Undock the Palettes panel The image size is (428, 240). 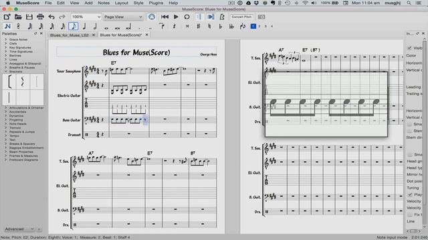pos(35,33)
